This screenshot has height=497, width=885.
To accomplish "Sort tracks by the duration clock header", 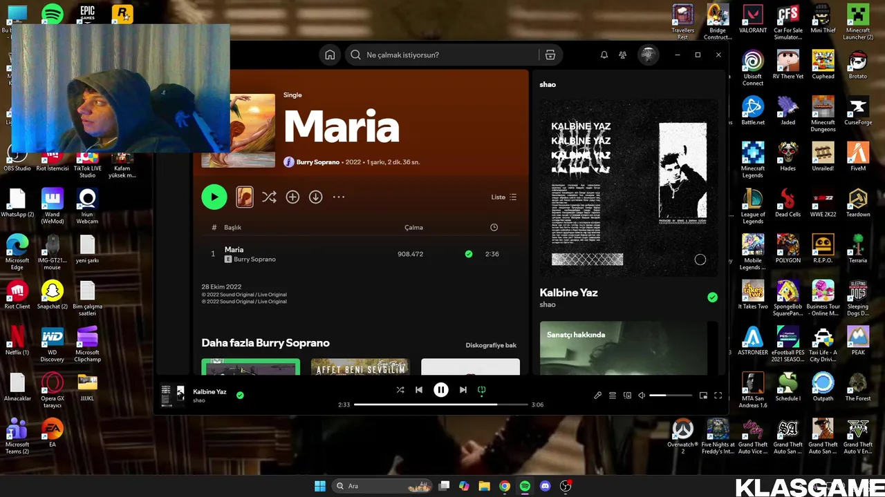I will click(494, 228).
